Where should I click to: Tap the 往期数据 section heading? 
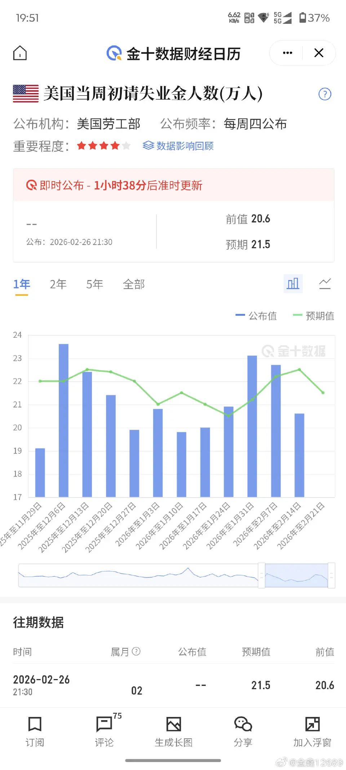click(x=39, y=622)
